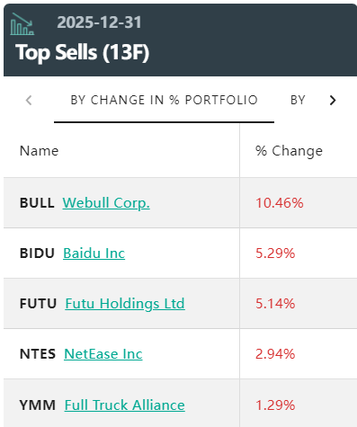The height and width of the screenshot is (427, 357).
Task: Click the 2025-12-31 date in header
Action: tap(99, 22)
